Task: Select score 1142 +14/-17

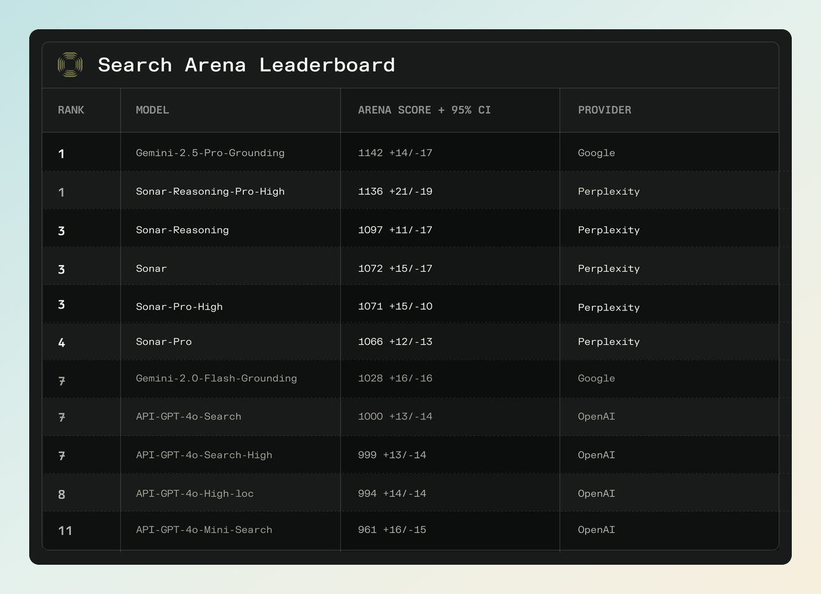Action: (x=395, y=153)
